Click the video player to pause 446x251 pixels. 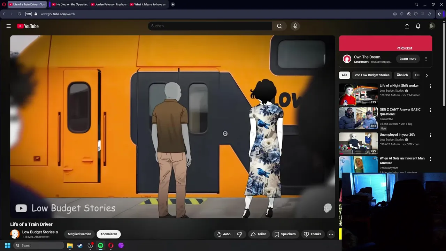point(172,127)
